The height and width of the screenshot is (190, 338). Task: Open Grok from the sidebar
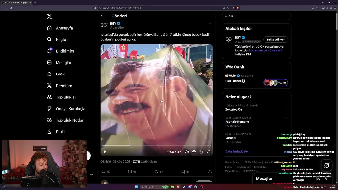click(x=56, y=74)
